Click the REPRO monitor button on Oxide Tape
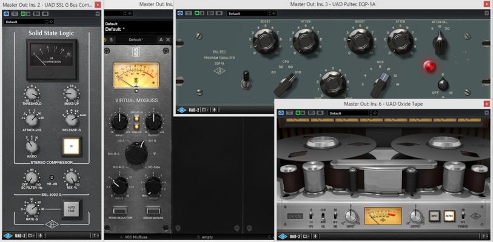This screenshot has height=242, width=493. pos(449,216)
